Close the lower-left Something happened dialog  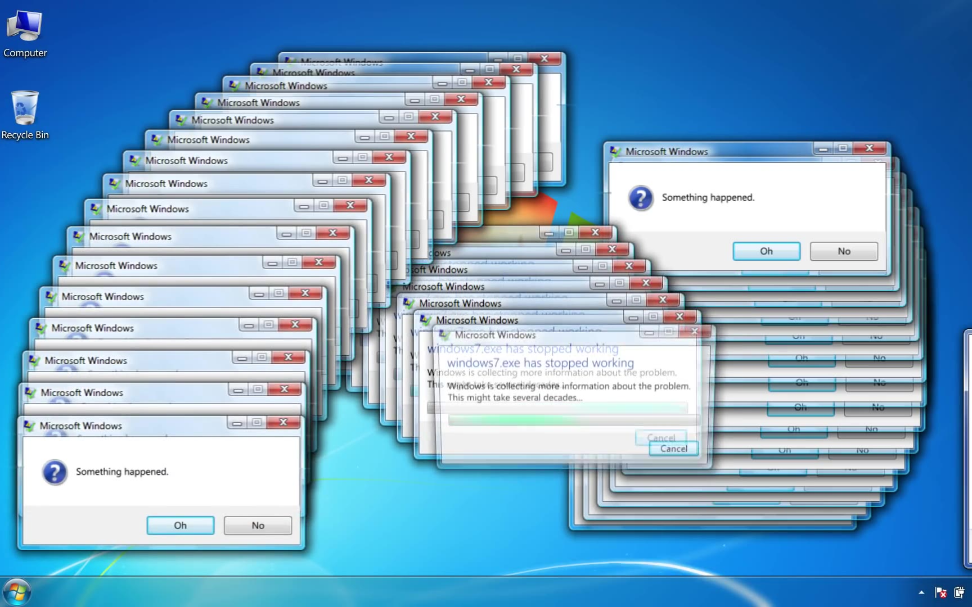click(x=283, y=422)
